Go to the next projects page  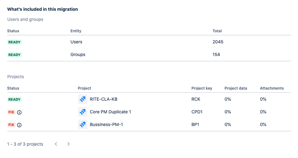(69, 144)
